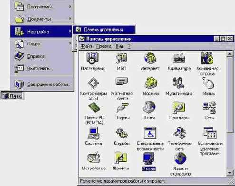The width and height of the screenshot is (235, 186).
Task: Expand the Поиск Start menu item
Action: 42,44
